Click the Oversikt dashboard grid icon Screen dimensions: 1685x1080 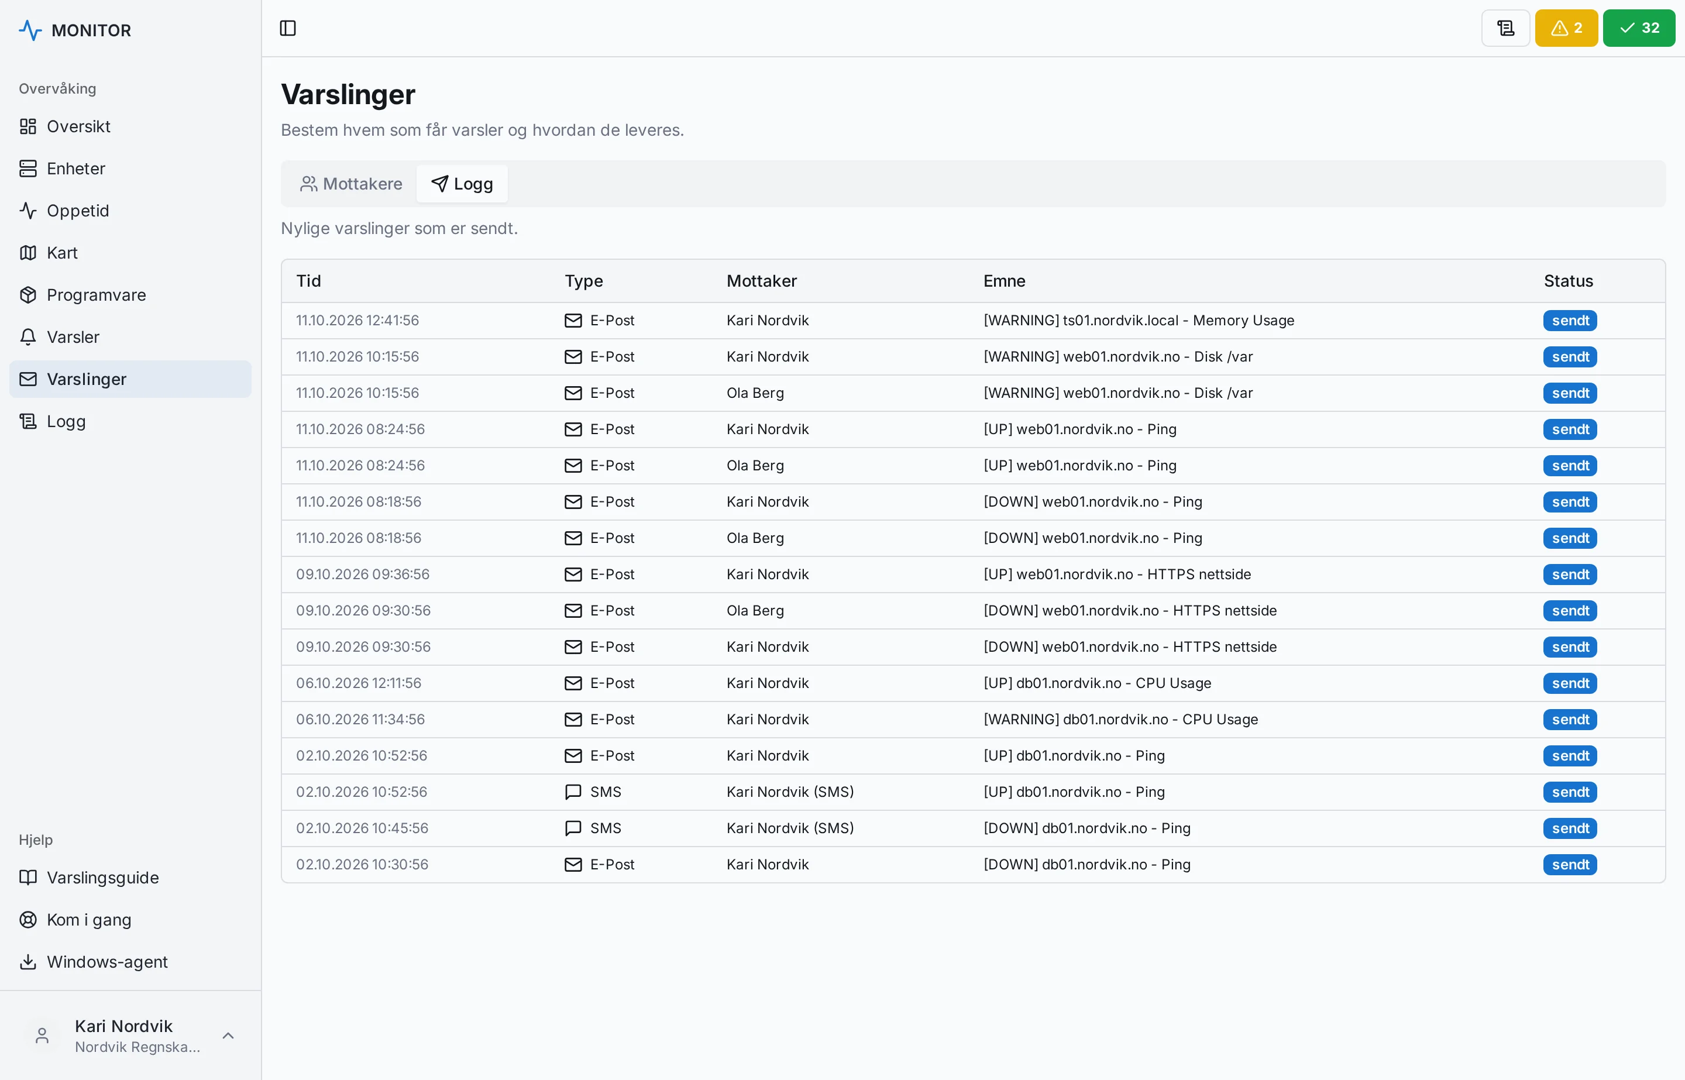[x=28, y=126]
